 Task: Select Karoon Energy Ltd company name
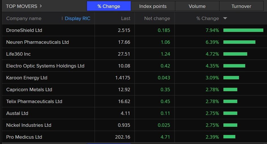27,78
